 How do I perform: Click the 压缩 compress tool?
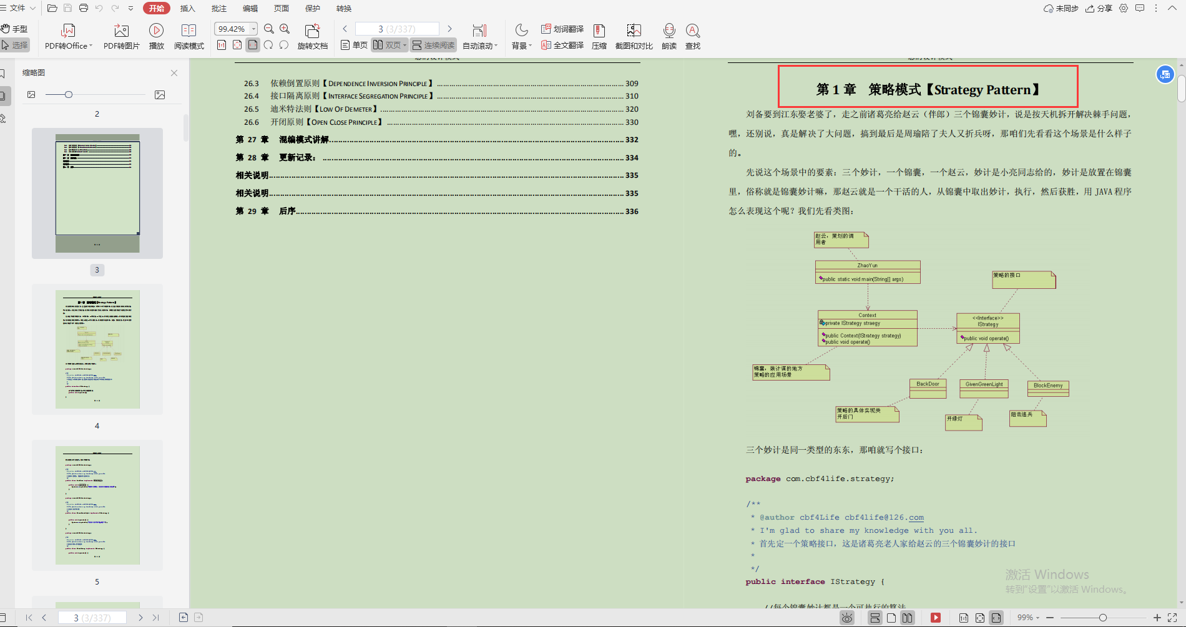[x=599, y=37]
